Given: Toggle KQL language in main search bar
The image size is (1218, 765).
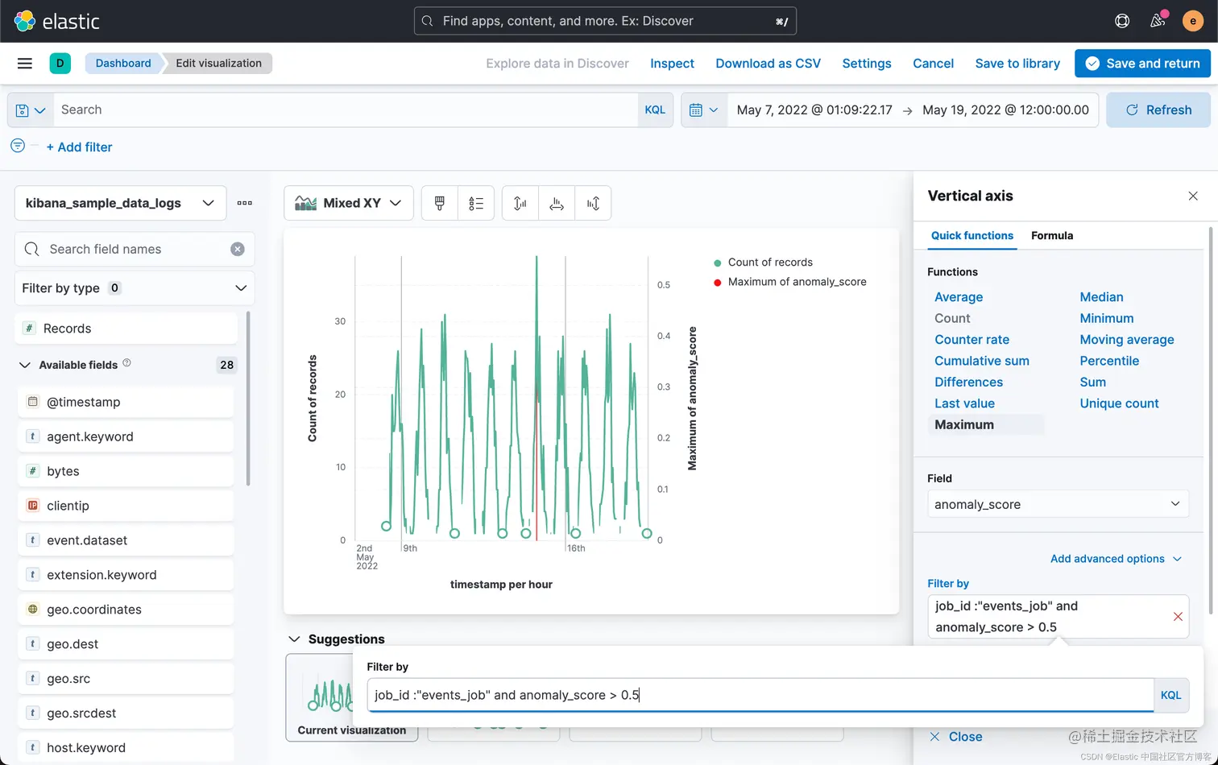Looking at the screenshot, I should (655, 110).
